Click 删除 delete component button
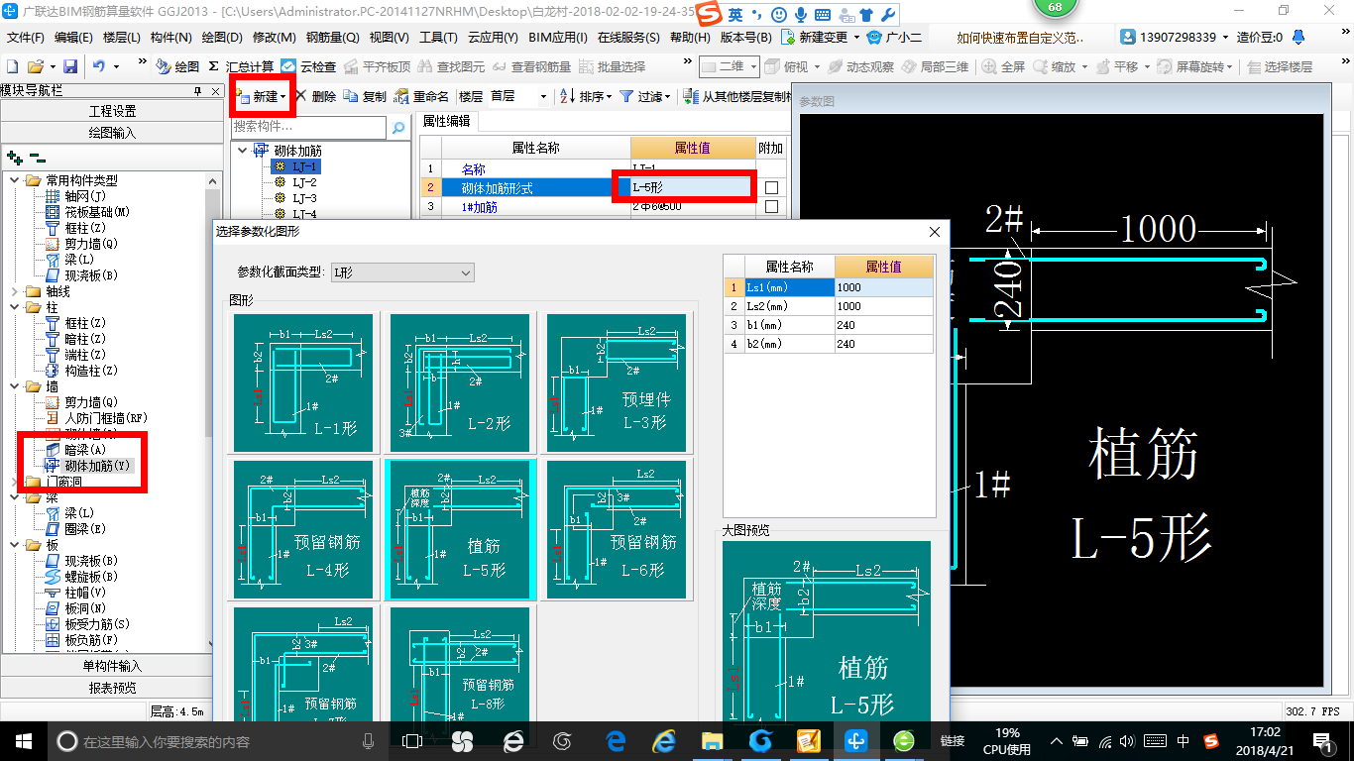The height and width of the screenshot is (761, 1354). pos(316,97)
